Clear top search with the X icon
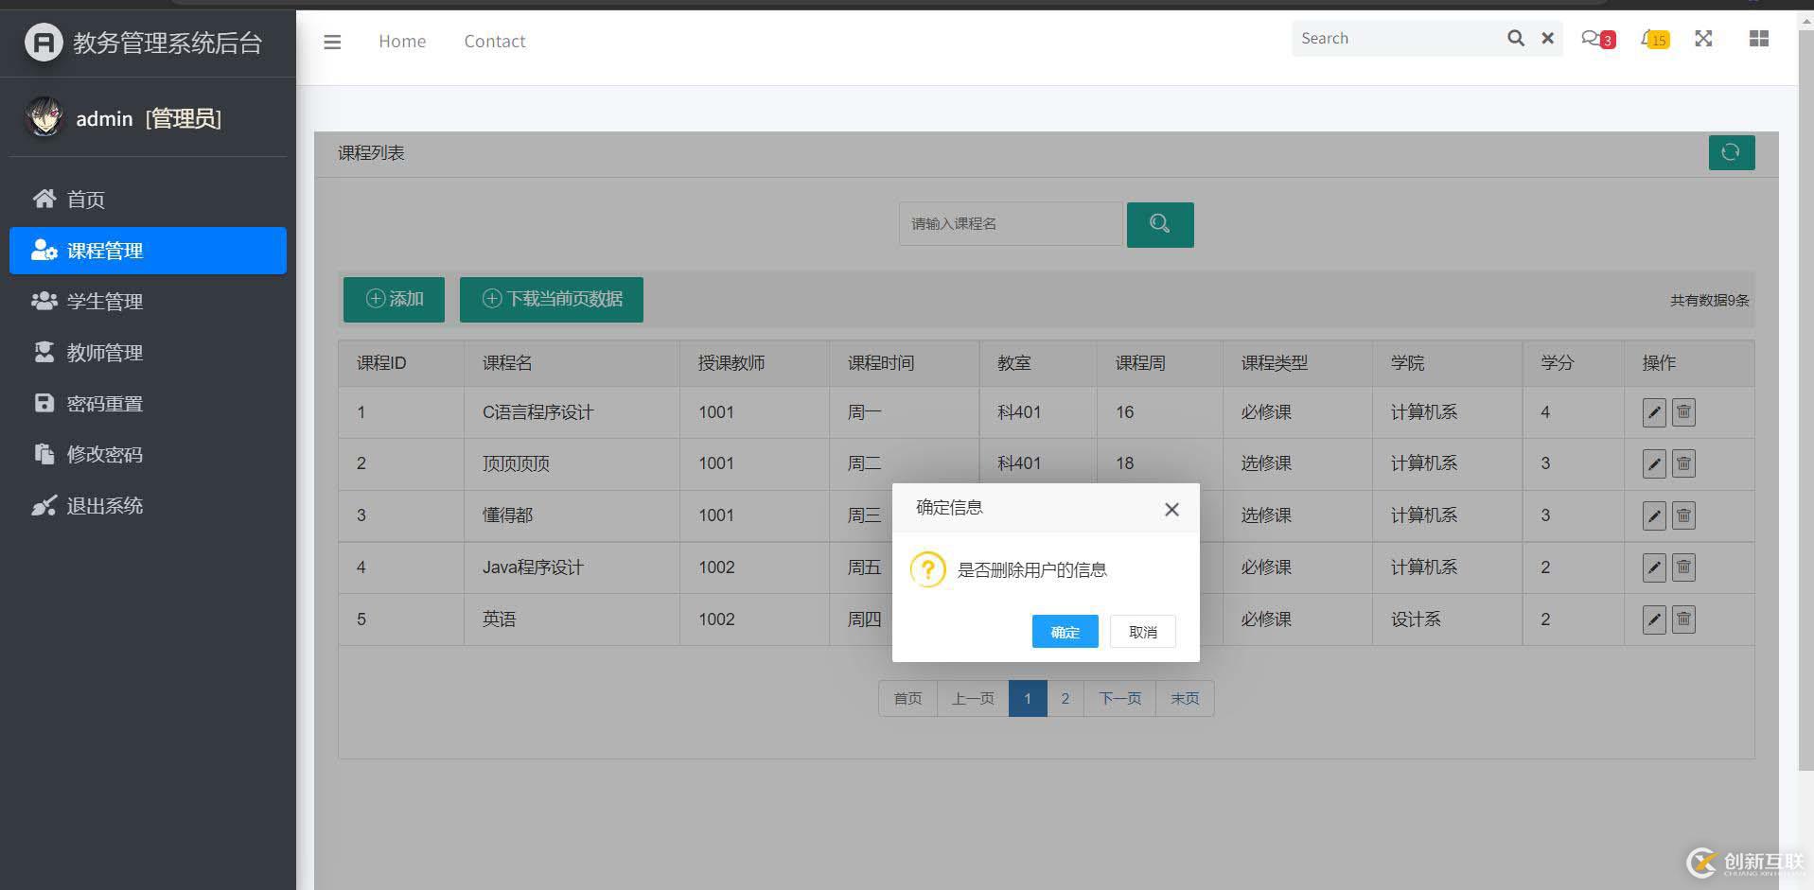 [1547, 39]
